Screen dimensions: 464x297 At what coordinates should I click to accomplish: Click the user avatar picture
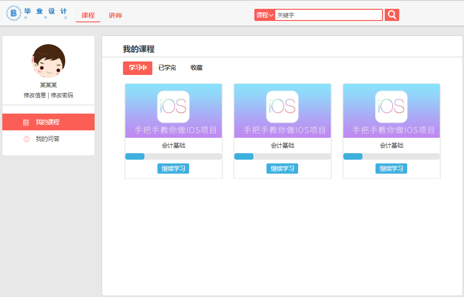tap(48, 61)
